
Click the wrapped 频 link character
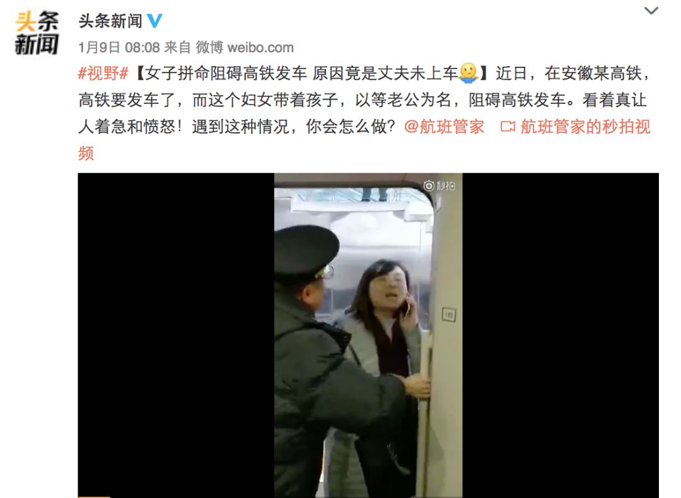[86, 154]
